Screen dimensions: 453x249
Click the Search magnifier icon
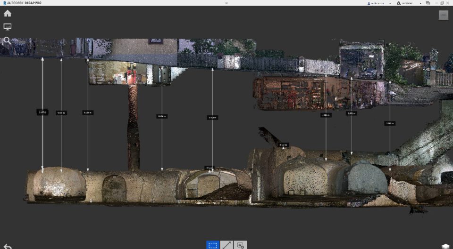click(7, 40)
